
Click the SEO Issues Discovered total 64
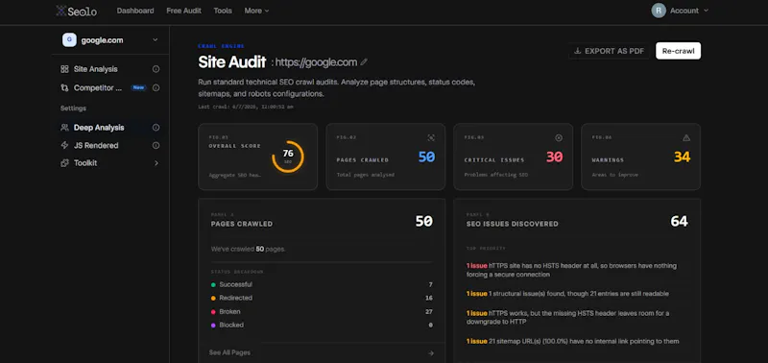point(679,222)
